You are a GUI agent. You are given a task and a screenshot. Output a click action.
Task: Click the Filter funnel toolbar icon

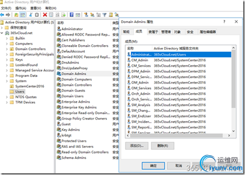104,15
